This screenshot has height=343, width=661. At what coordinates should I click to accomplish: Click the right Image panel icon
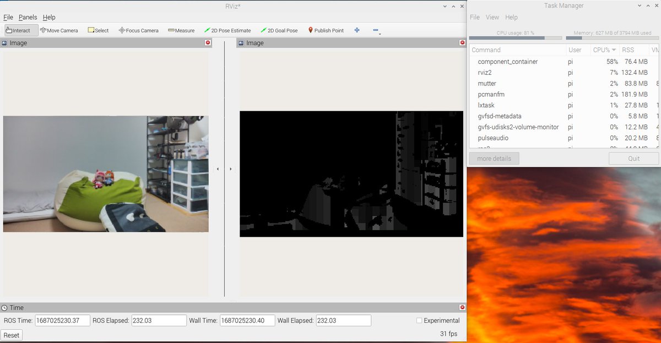[x=241, y=42]
